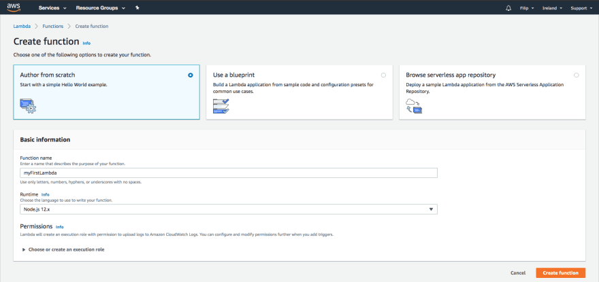Click the serverless app repository cloud illustration
Screen dimensions: 599x282
coord(414,106)
